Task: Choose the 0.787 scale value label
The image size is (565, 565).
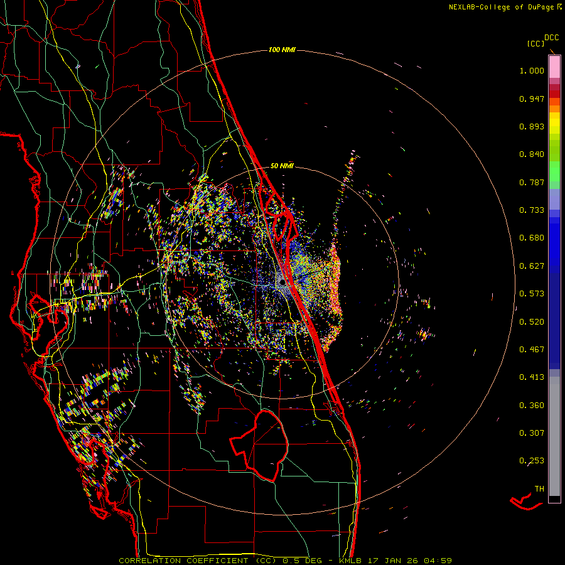Action: click(x=531, y=182)
